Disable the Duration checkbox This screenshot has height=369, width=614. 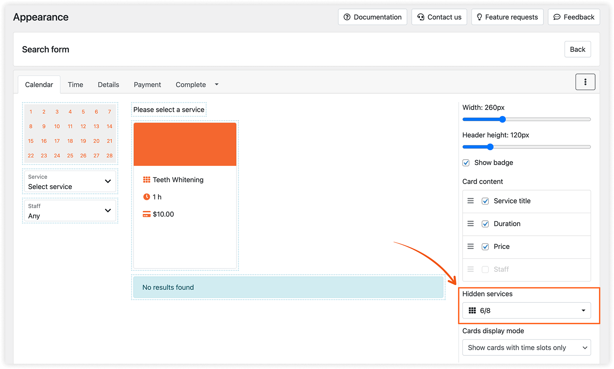(x=485, y=223)
